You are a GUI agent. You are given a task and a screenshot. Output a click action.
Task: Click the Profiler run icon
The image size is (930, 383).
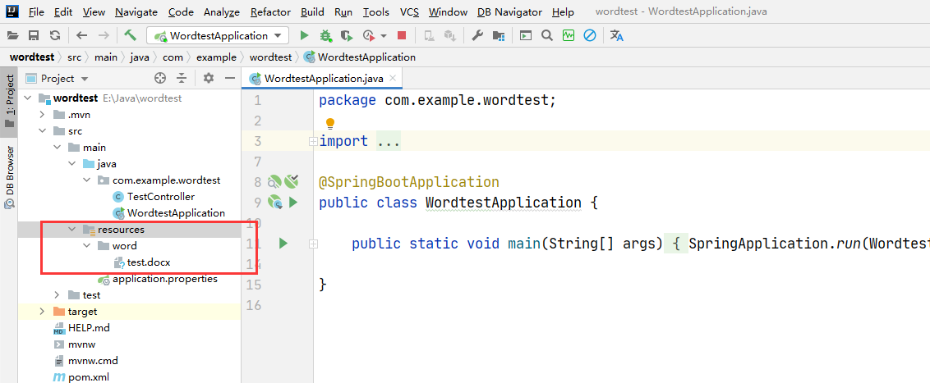pyautogui.click(x=369, y=35)
